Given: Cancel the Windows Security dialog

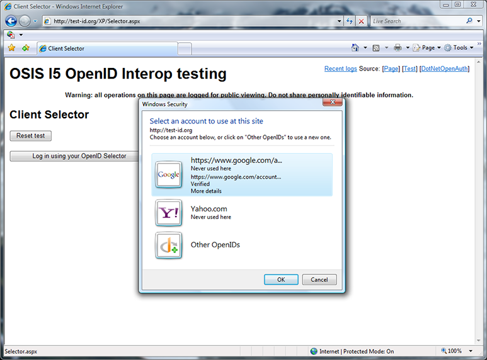Looking at the screenshot, I should tap(319, 280).
